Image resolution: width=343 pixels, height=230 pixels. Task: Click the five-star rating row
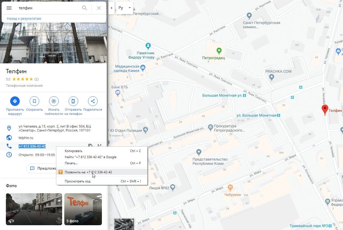pyautogui.click(x=23, y=79)
